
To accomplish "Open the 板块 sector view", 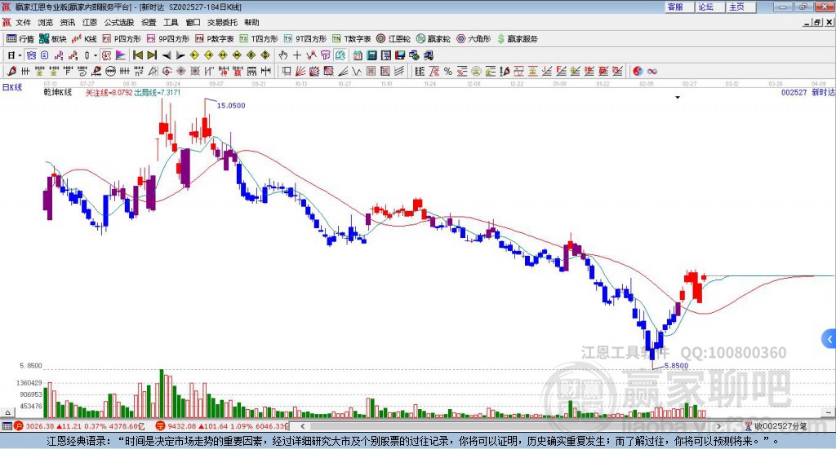I will [x=52, y=39].
